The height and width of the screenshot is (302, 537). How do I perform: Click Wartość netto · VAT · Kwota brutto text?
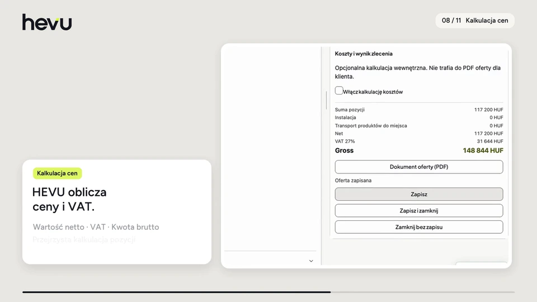tap(96, 227)
